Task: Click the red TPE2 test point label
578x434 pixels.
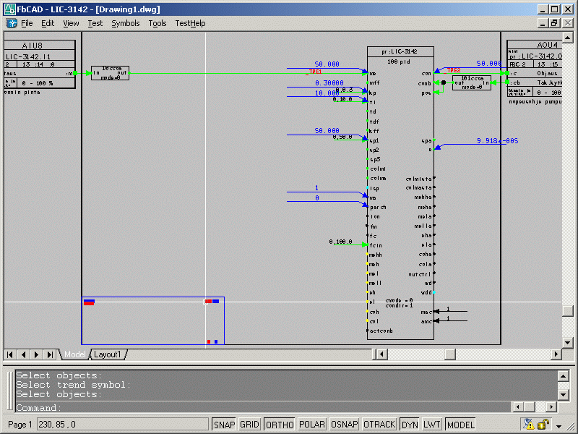Action: click(x=454, y=70)
